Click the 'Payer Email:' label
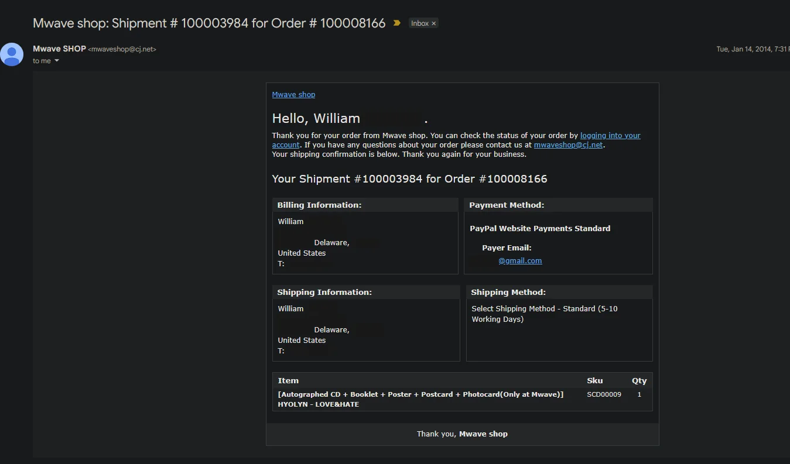This screenshot has height=464, width=790. tap(507, 248)
